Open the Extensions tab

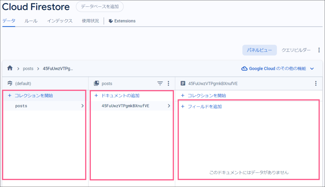122,21
